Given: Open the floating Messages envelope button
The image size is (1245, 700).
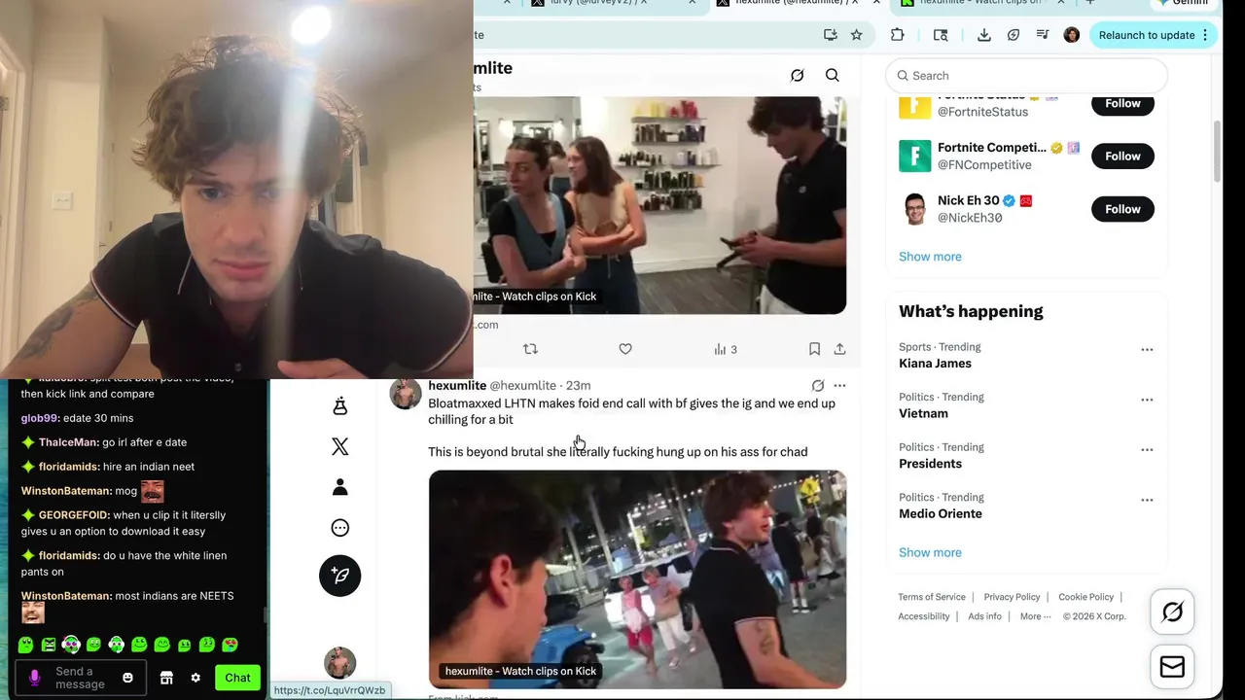Looking at the screenshot, I should click(x=1172, y=667).
